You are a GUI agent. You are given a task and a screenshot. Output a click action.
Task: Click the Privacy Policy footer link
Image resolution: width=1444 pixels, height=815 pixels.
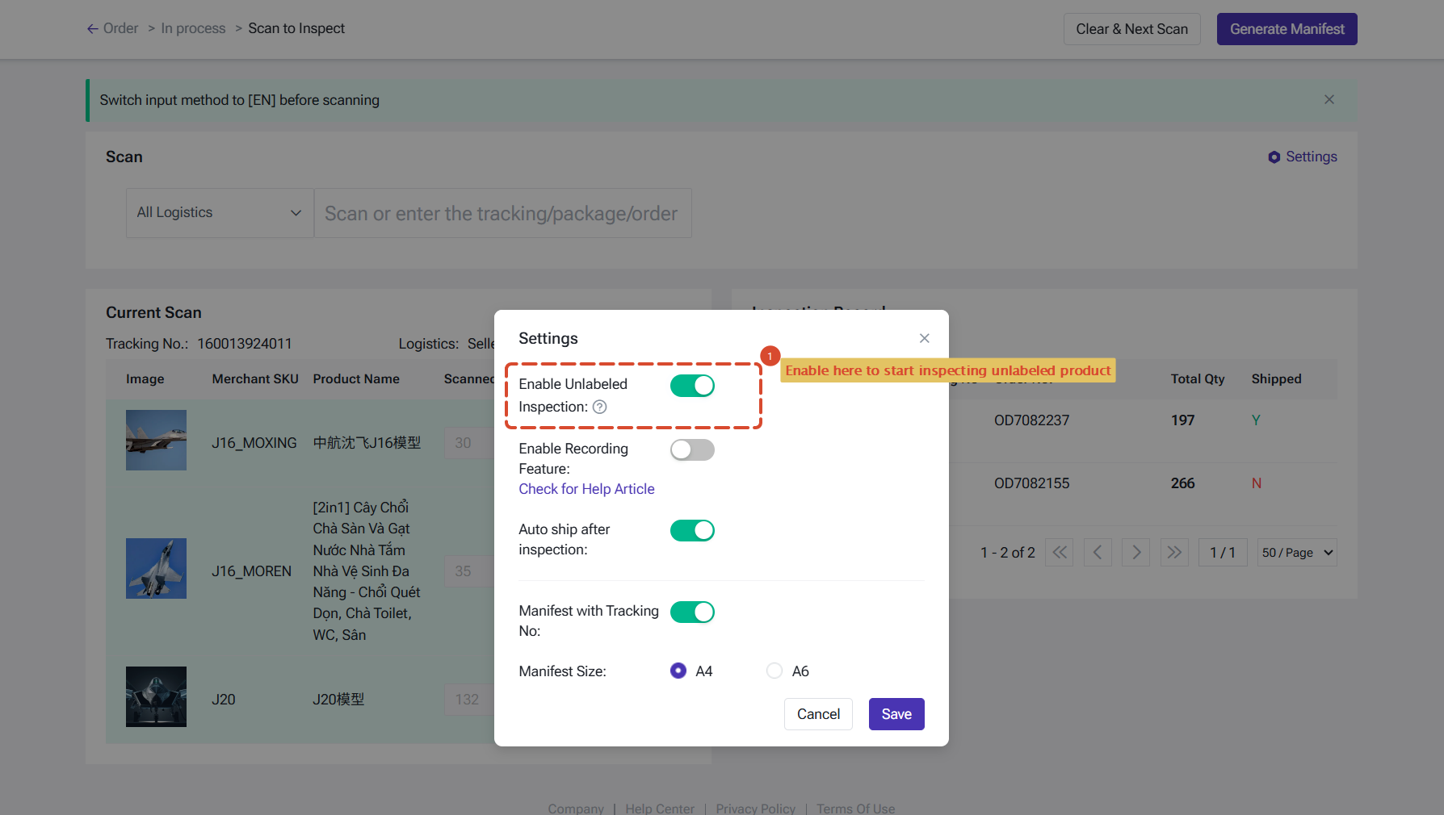pyautogui.click(x=755, y=809)
